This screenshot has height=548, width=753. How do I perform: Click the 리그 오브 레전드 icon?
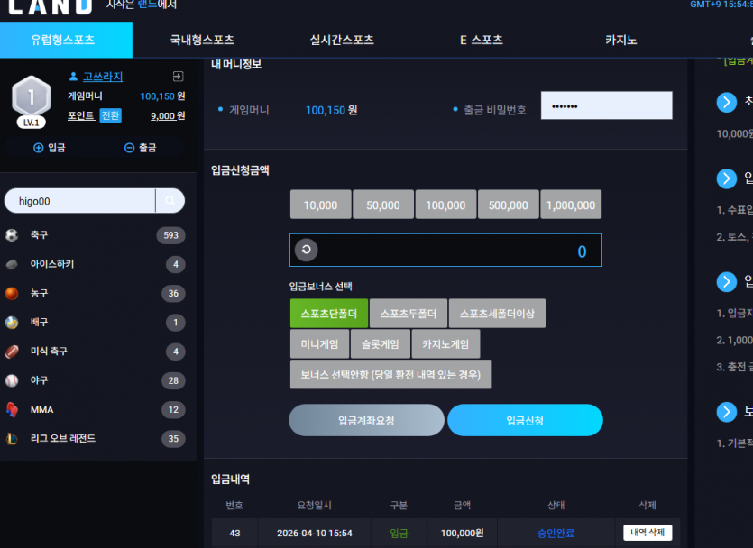point(12,439)
